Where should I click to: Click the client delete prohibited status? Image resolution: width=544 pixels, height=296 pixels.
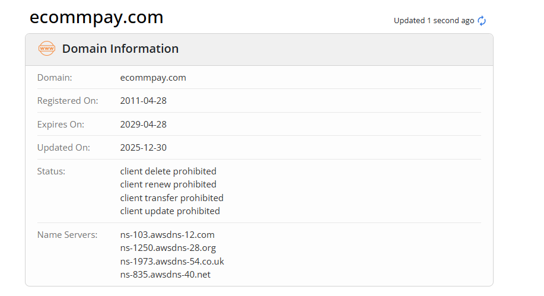click(x=168, y=171)
